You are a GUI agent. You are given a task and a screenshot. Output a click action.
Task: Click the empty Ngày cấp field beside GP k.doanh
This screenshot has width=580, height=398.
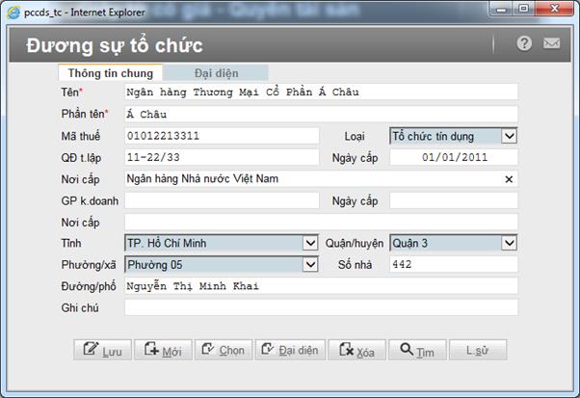pos(454,200)
